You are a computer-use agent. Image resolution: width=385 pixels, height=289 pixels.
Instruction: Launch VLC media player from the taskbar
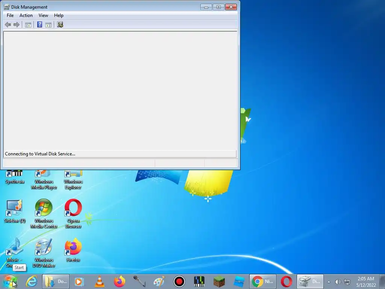[x=99, y=281]
